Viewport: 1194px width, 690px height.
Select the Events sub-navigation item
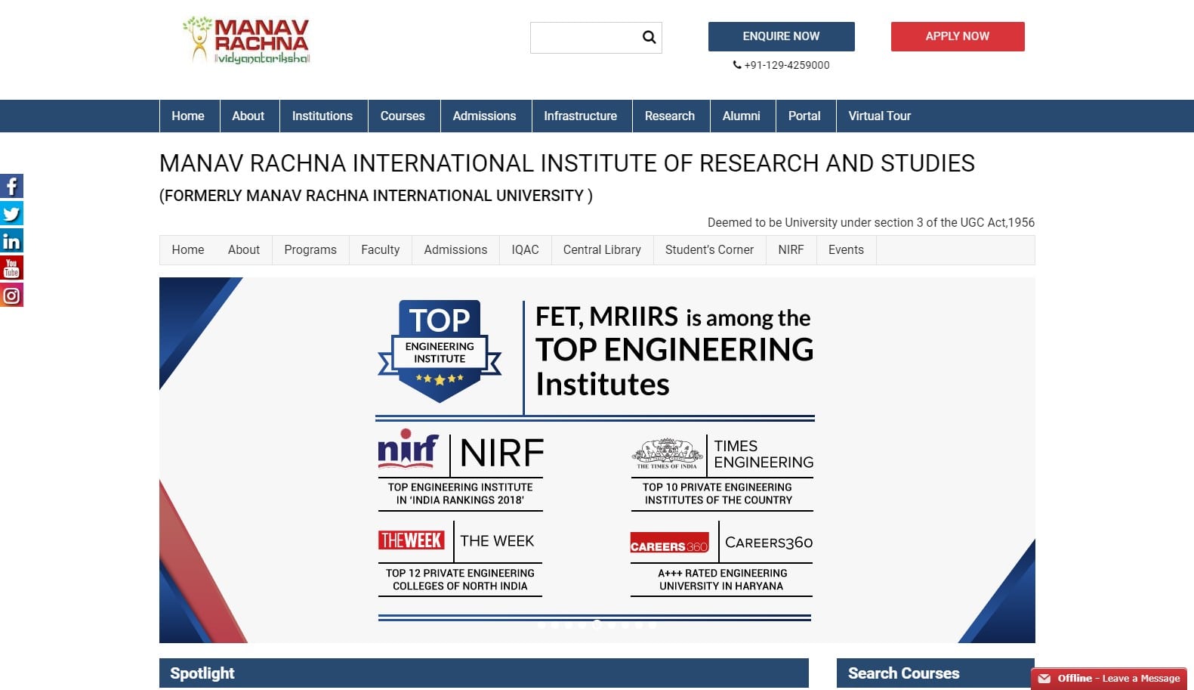pos(846,249)
